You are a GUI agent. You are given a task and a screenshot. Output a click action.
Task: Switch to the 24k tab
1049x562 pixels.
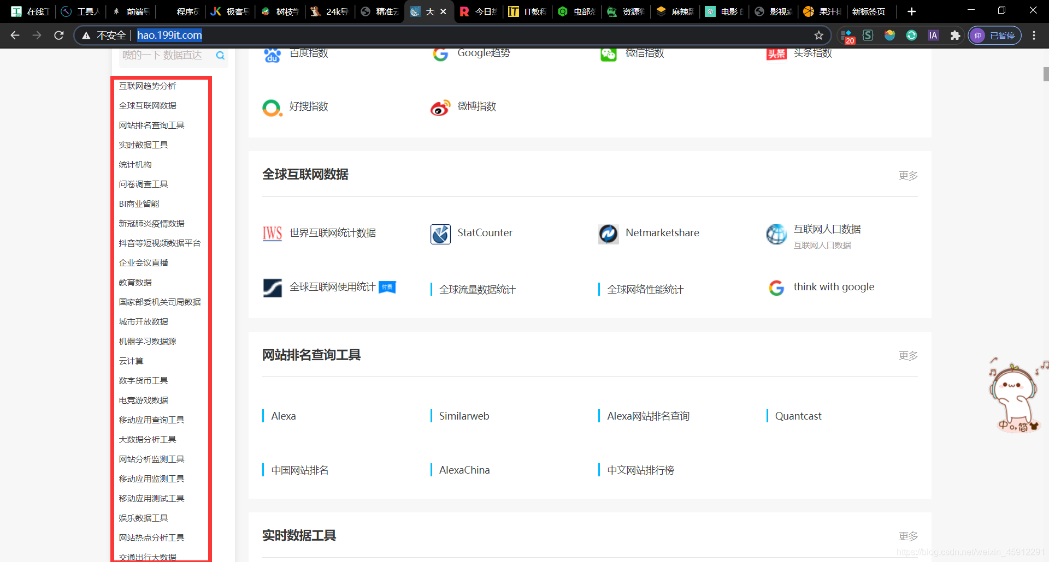point(329,11)
